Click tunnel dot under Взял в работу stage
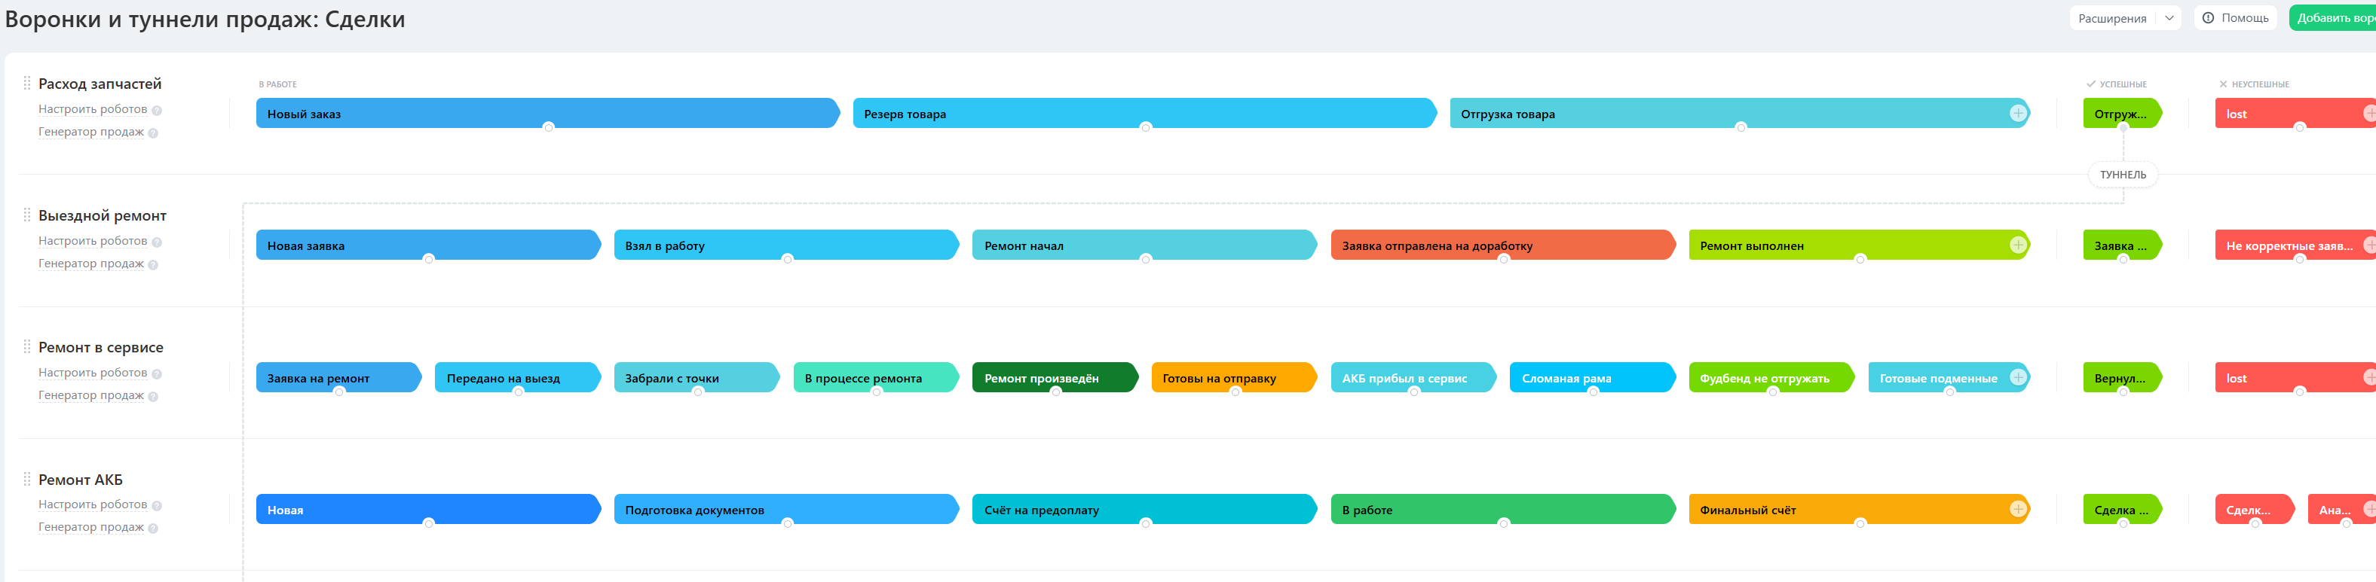This screenshot has width=2376, height=582. 787,259
